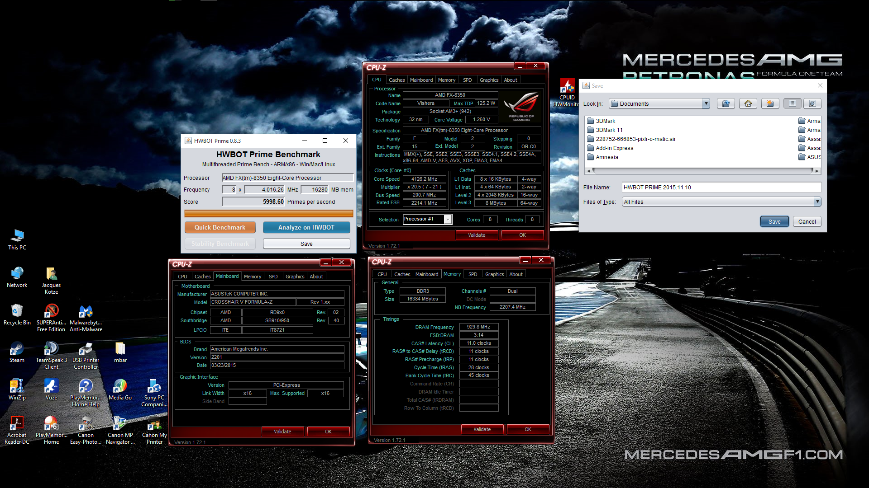Click Analyze on HWBOT button
Viewport: 869px width, 488px height.
[x=306, y=227]
